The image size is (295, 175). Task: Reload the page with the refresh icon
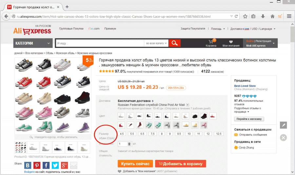[x=236, y=16]
